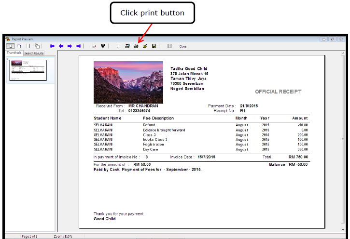Click the save report floppy icon
Viewport: 350px width, 239px height.
pyautogui.click(x=154, y=46)
